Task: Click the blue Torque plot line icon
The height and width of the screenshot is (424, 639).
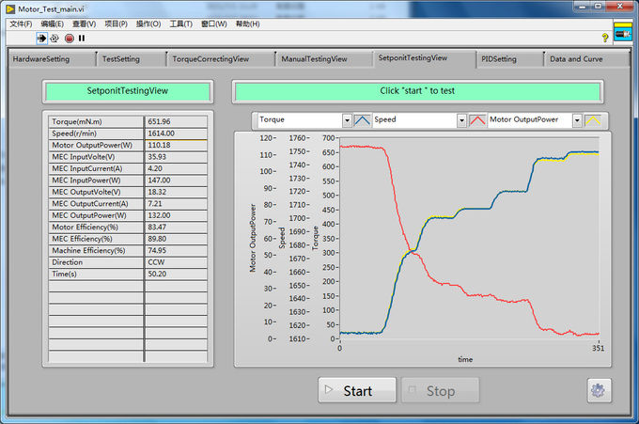Action: [362, 120]
